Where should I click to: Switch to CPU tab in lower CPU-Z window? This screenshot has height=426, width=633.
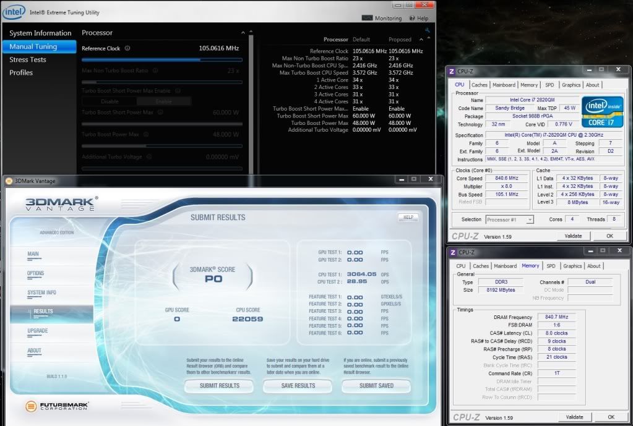[x=460, y=266]
